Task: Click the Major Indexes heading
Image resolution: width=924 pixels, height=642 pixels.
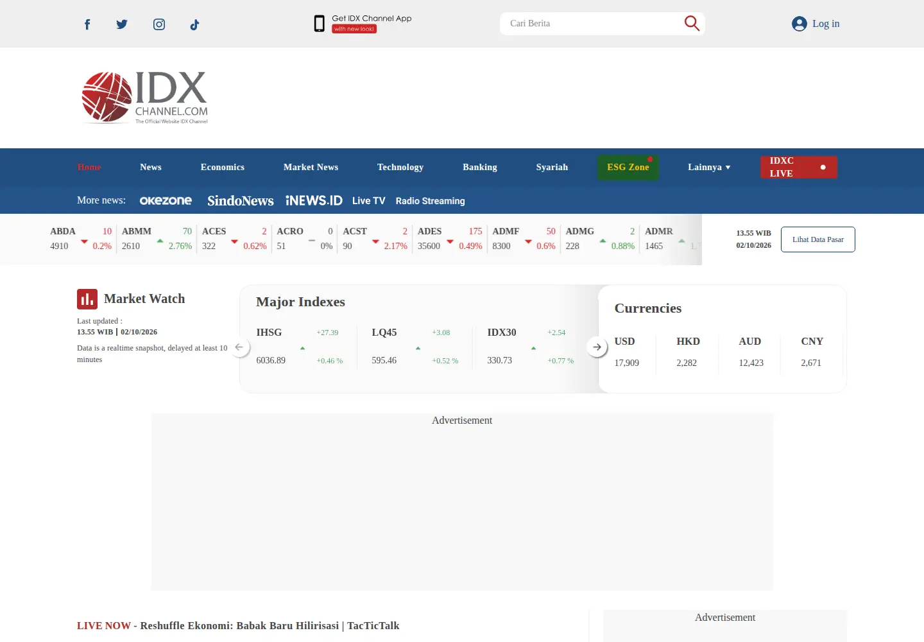Action: coord(300,302)
